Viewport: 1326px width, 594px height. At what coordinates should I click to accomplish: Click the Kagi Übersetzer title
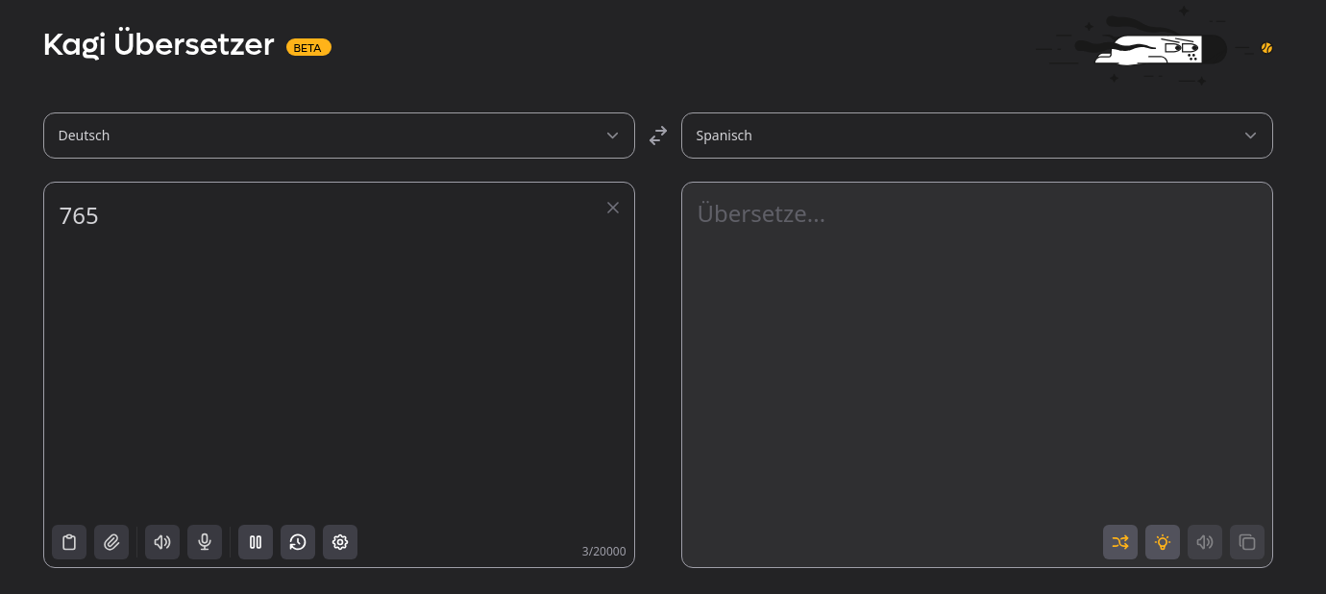[x=159, y=45]
